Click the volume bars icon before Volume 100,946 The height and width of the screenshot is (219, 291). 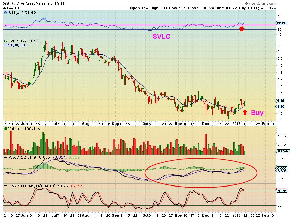click(x=6, y=128)
